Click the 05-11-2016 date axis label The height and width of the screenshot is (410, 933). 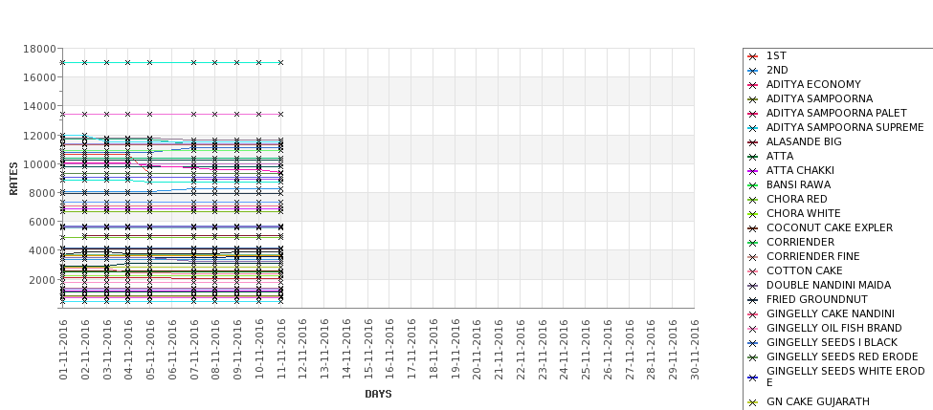coord(150,349)
